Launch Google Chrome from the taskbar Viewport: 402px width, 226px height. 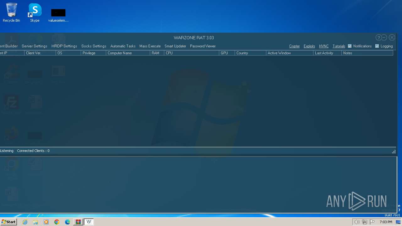point(57,222)
